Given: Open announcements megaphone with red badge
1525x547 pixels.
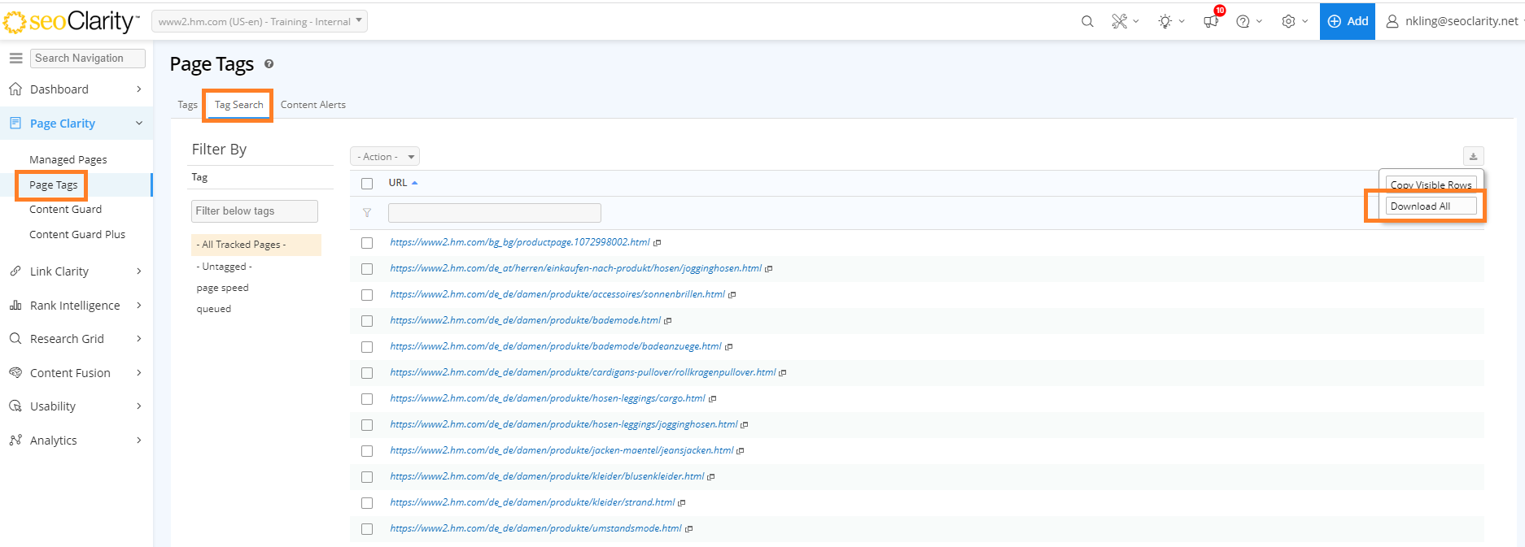Looking at the screenshot, I should [1211, 21].
